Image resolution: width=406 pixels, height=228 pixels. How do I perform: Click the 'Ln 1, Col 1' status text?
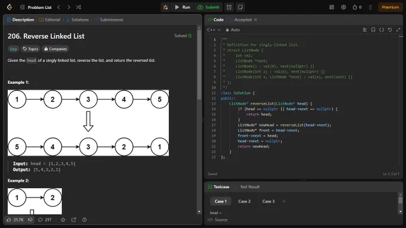(391, 174)
